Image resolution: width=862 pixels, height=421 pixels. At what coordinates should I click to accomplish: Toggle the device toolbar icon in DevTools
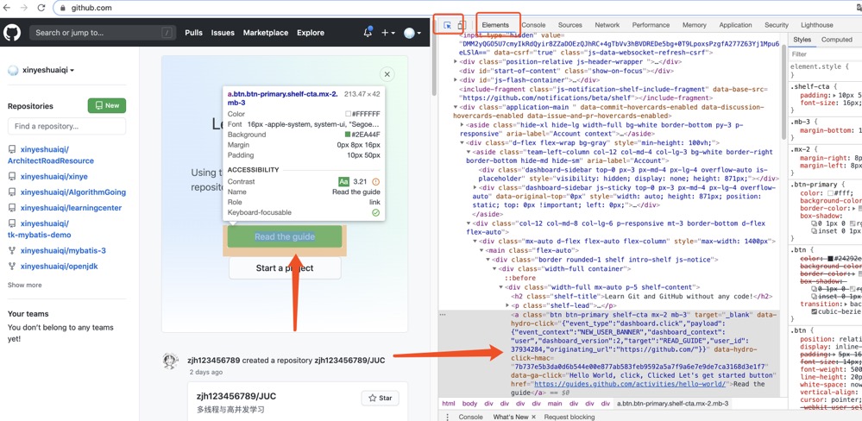tap(462, 25)
